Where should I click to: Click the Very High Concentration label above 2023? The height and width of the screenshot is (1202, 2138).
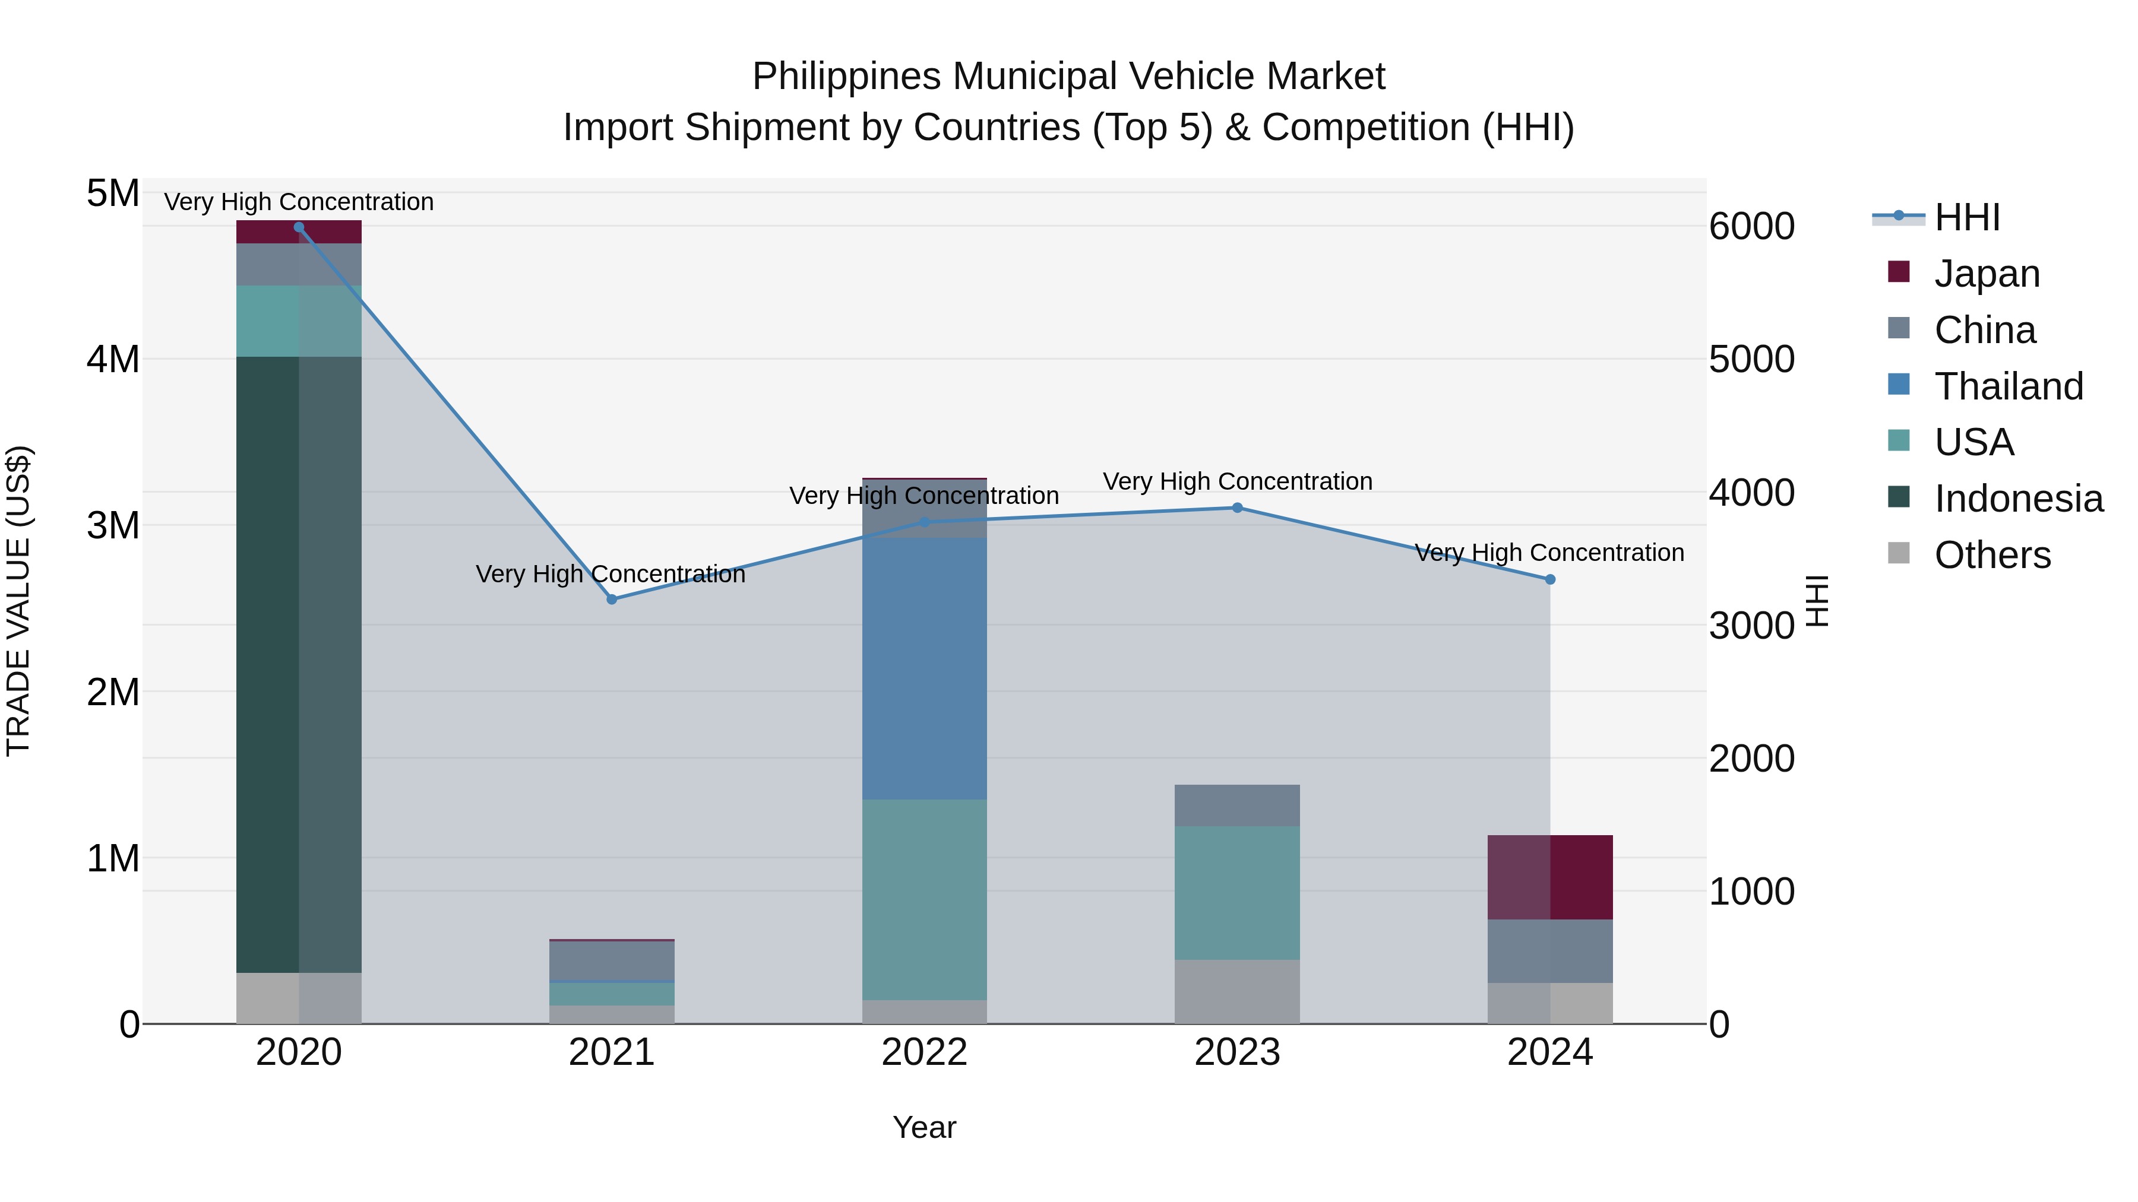click(1238, 481)
